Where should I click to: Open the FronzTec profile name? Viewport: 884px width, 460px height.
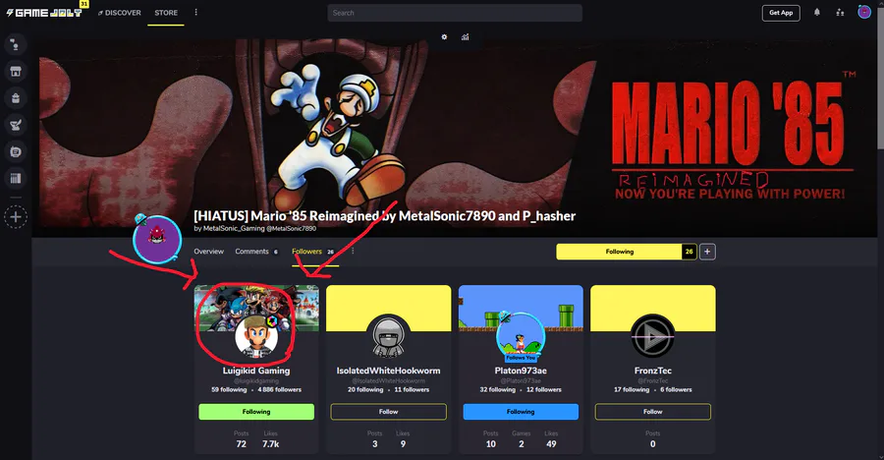pyautogui.click(x=653, y=371)
